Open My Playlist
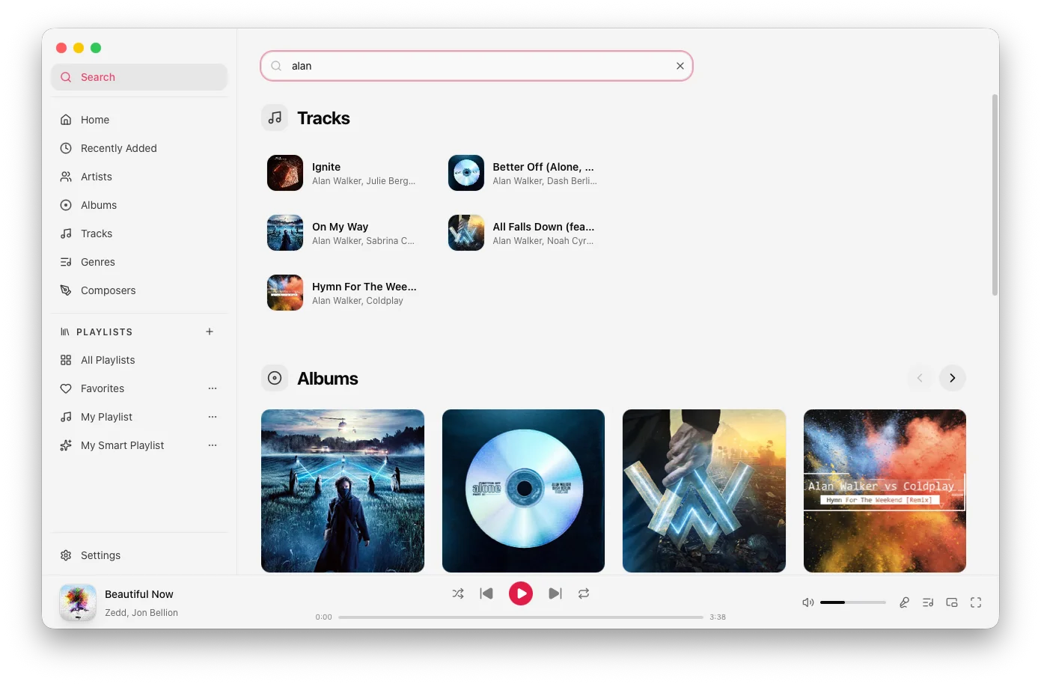 139,417
